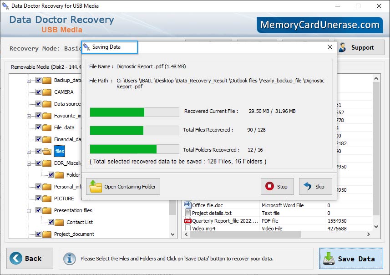Stop the recovery with the Stop label

pos(282,187)
